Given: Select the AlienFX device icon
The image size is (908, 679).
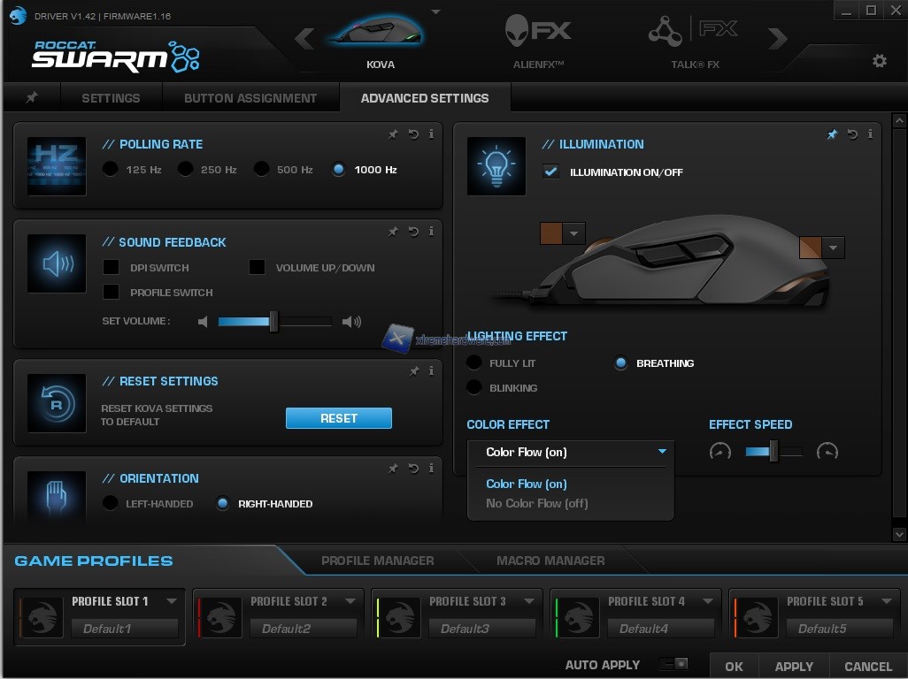Looking at the screenshot, I should (538, 33).
